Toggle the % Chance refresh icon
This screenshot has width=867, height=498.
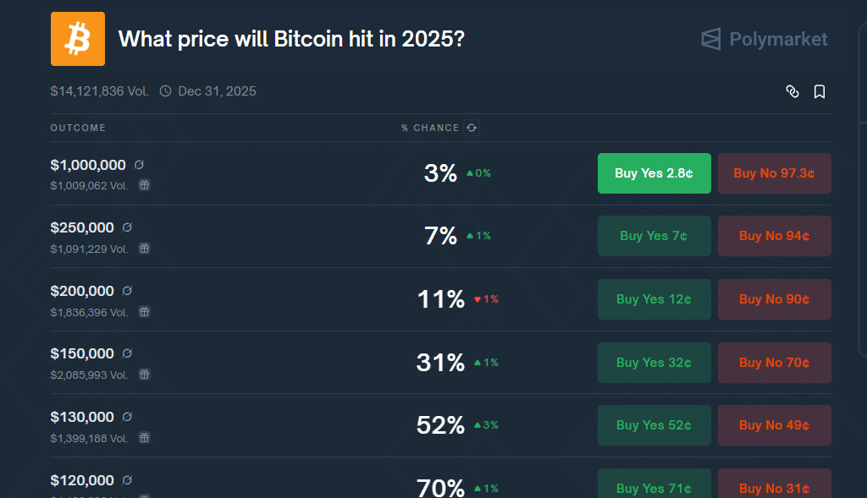tap(472, 128)
